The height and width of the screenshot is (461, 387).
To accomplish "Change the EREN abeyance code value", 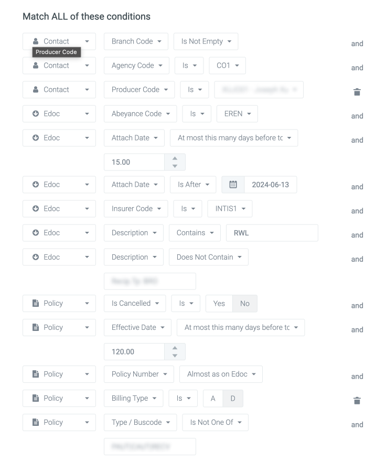I will tap(237, 114).
